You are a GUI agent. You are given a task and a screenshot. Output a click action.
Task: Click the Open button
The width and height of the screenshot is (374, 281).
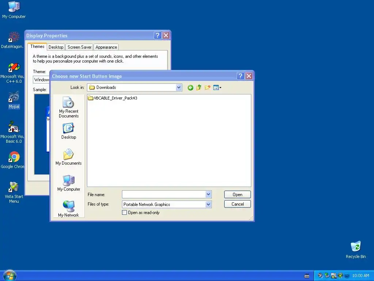pyautogui.click(x=237, y=195)
